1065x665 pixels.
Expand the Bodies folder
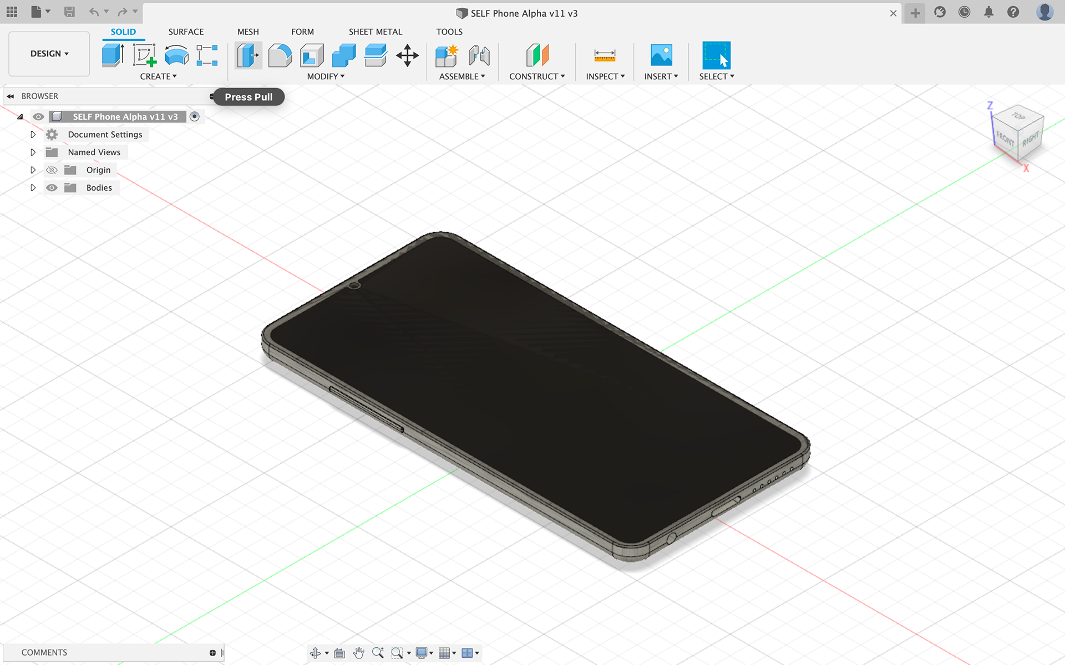click(33, 187)
